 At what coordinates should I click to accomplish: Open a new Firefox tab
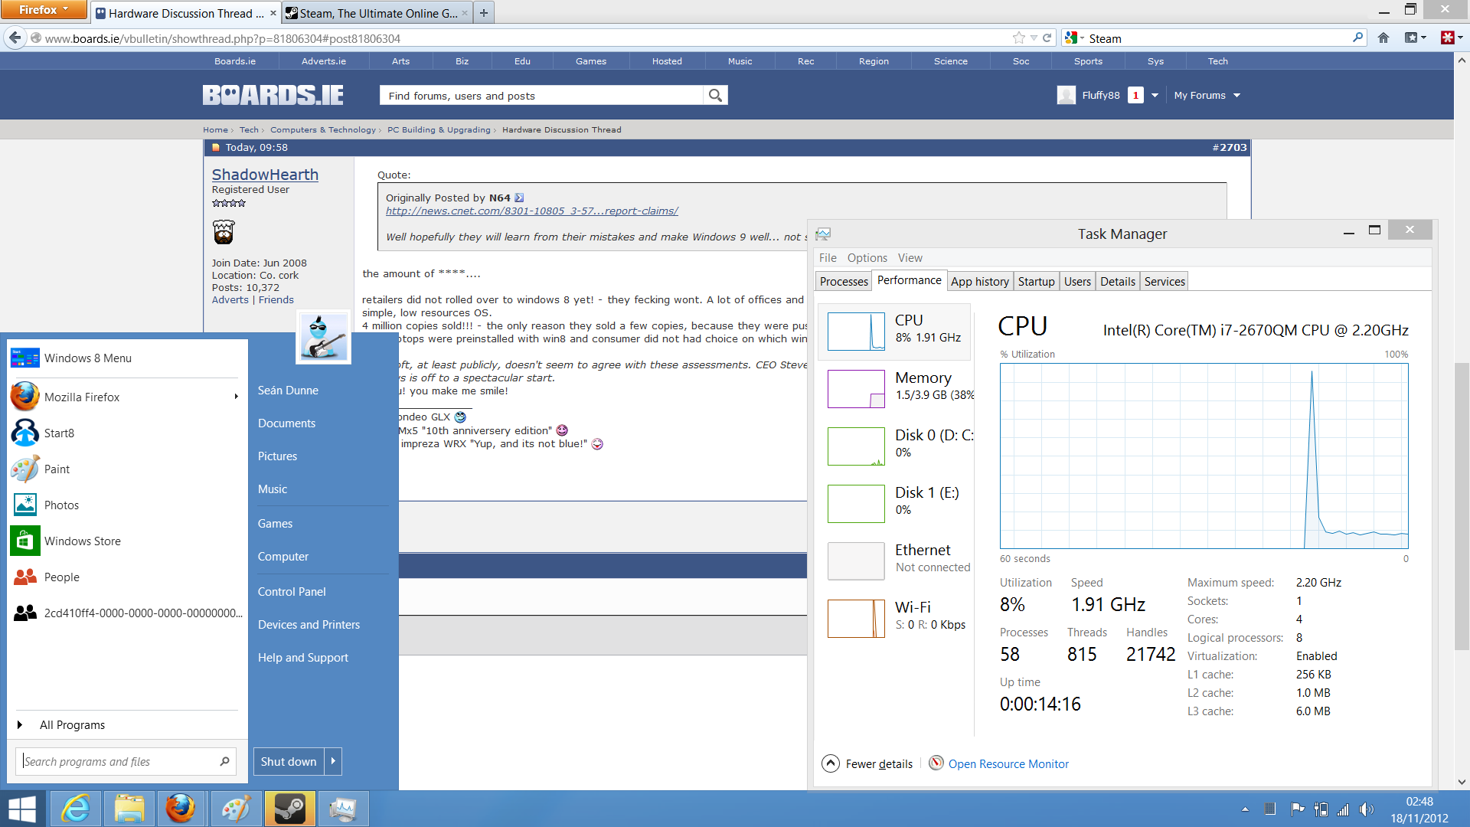484,13
